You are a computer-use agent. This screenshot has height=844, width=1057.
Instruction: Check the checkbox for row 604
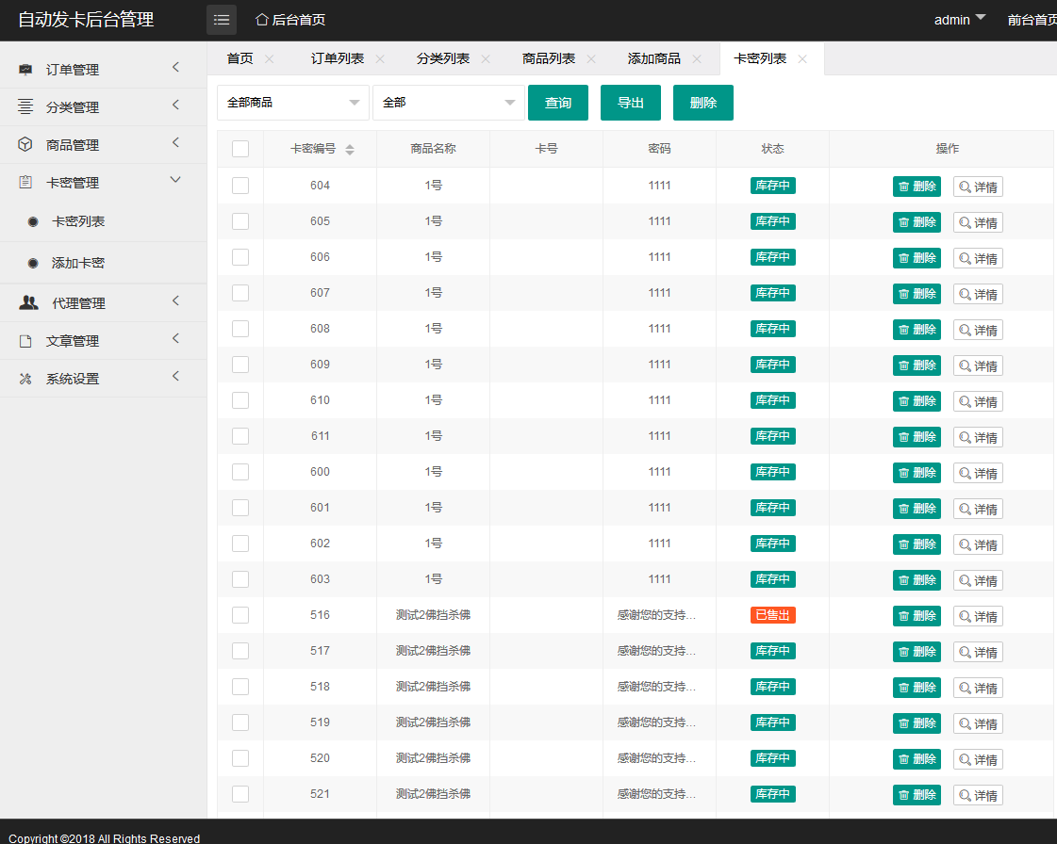click(x=240, y=186)
